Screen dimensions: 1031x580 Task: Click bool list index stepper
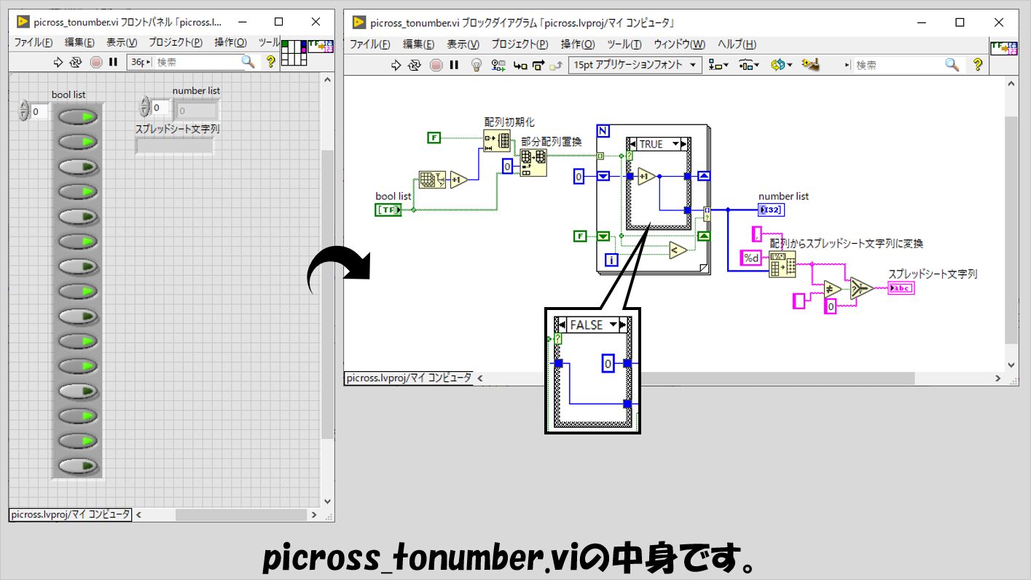point(23,111)
